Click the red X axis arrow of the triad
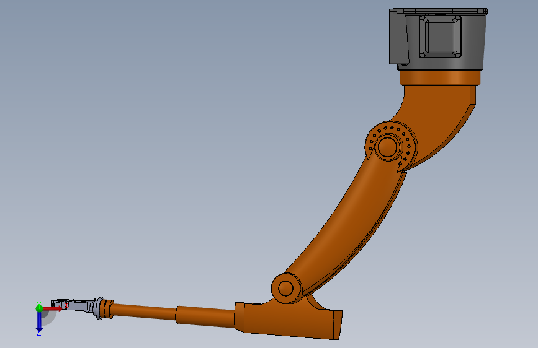Image resolution: width=538 pixels, height=348 pixels. [x=52, y=308]
